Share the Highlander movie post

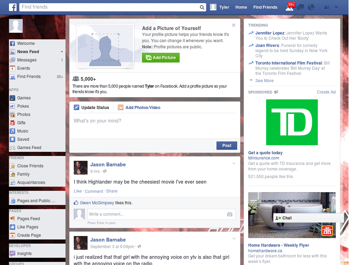point(112,191)
